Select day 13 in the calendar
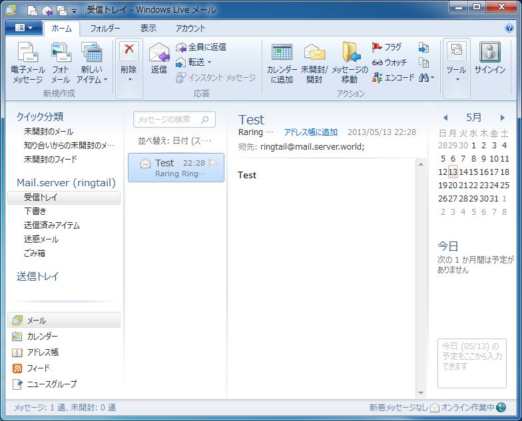 [453, 172]
